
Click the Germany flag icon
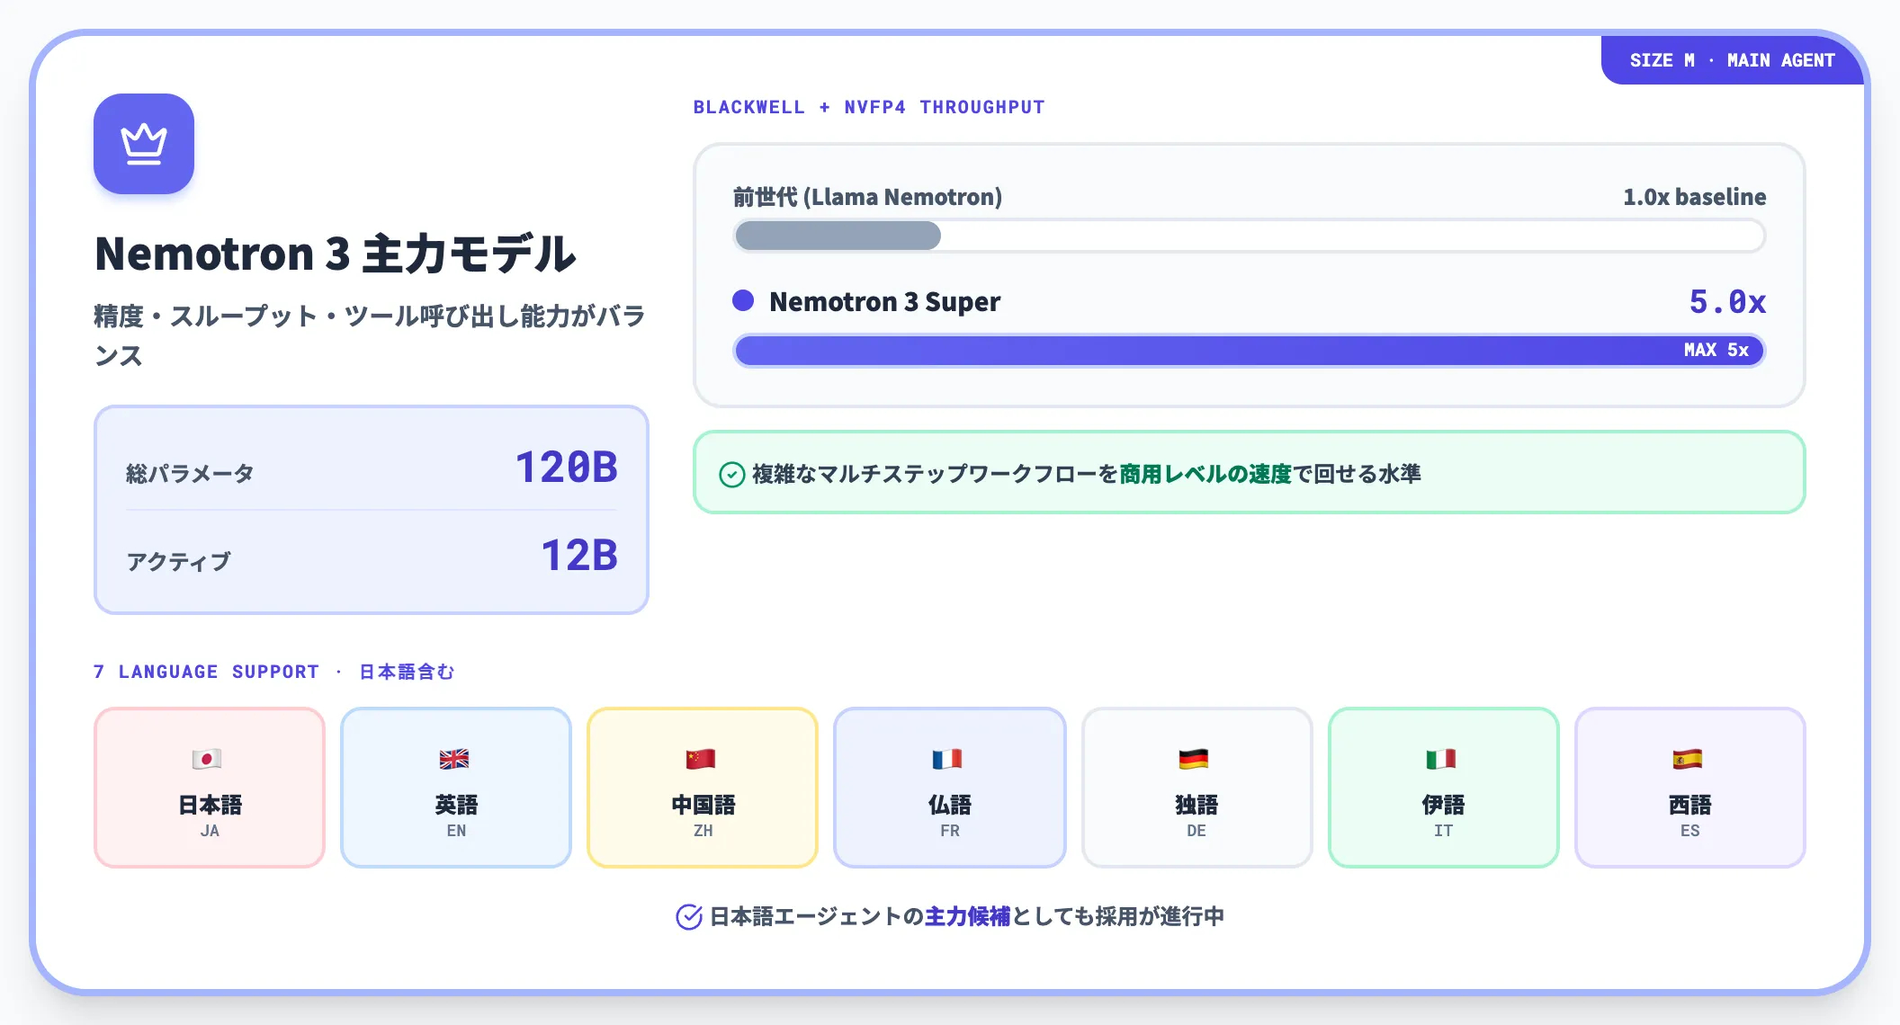1194,759
